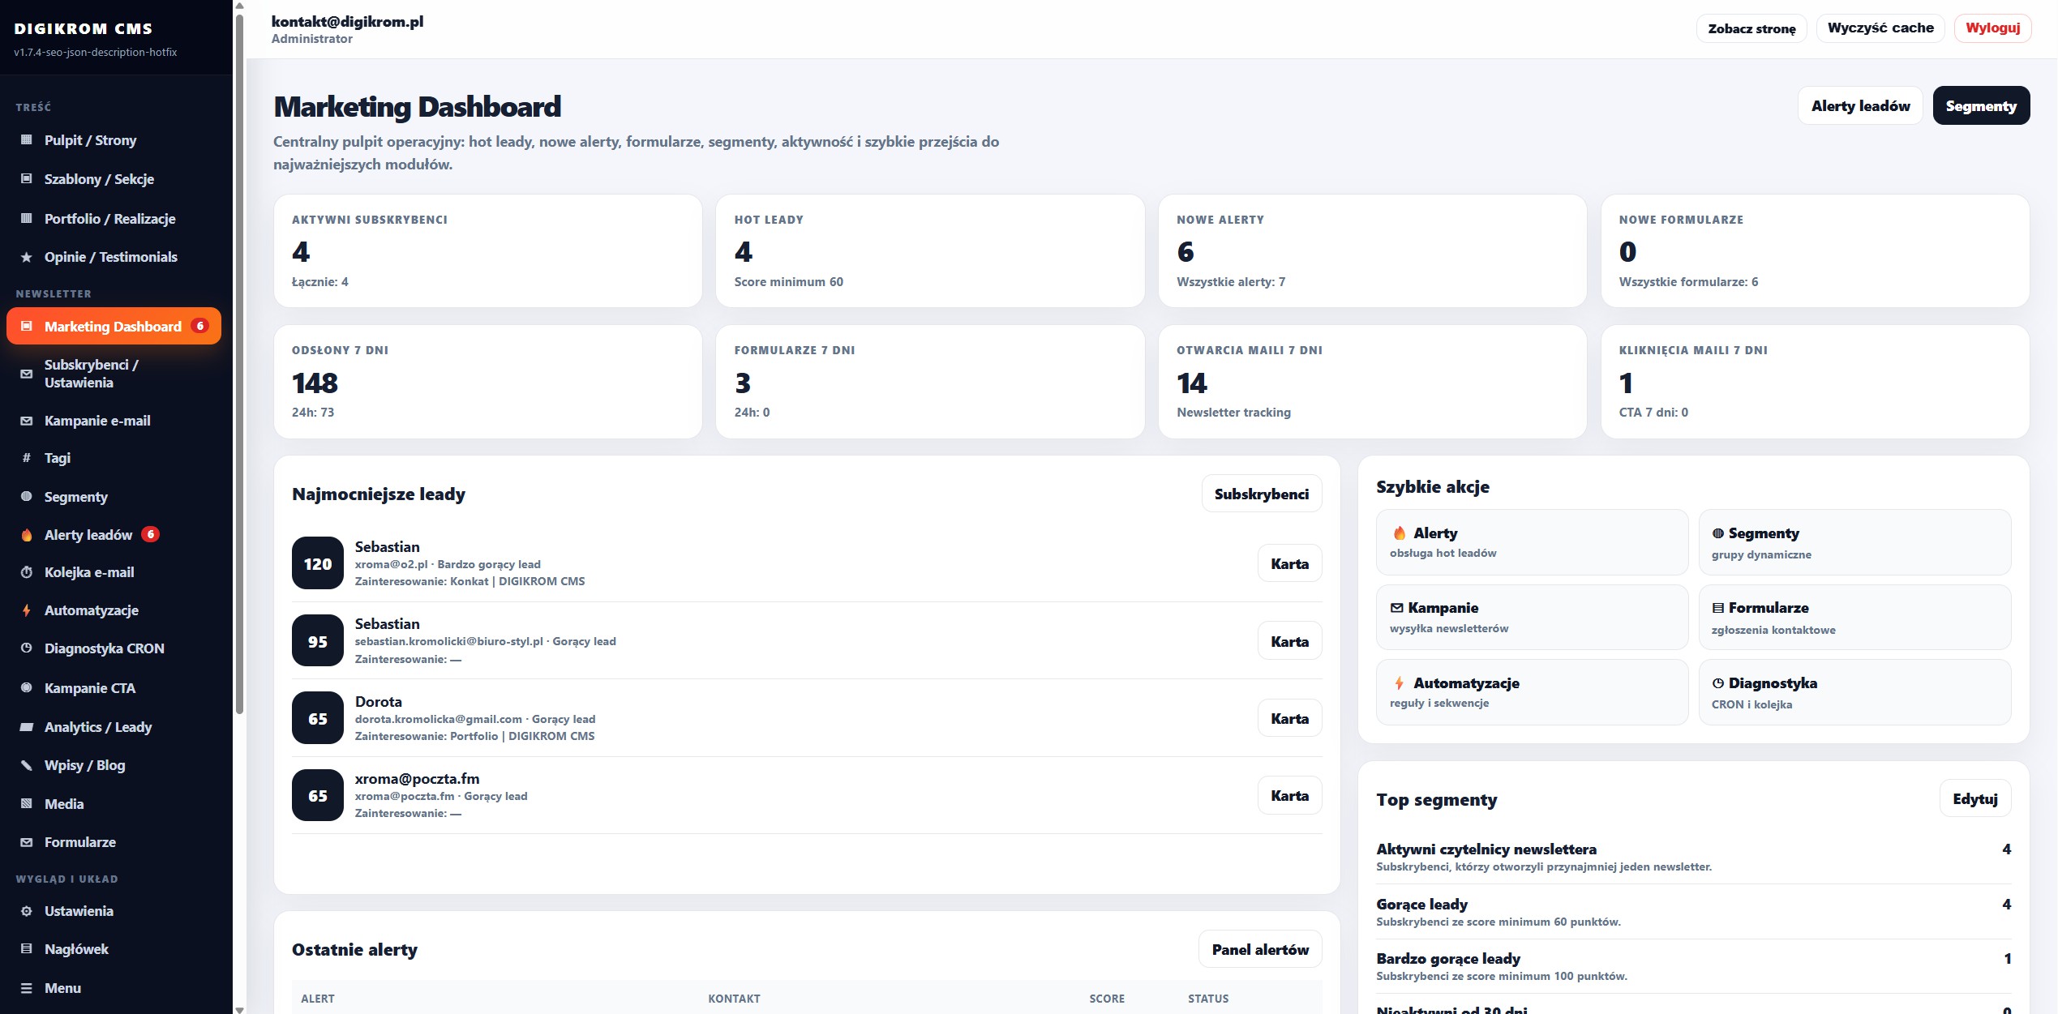Open Subskrybenci button in Najmocniejsze leady
Viewport: 2058px width, 1014px height.
[1261, 494]
